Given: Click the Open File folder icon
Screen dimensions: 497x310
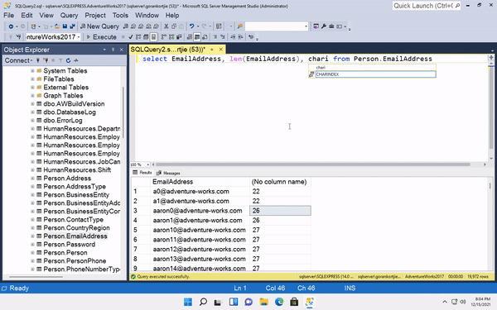Looking at the screenshot, I should pos(57,26).
